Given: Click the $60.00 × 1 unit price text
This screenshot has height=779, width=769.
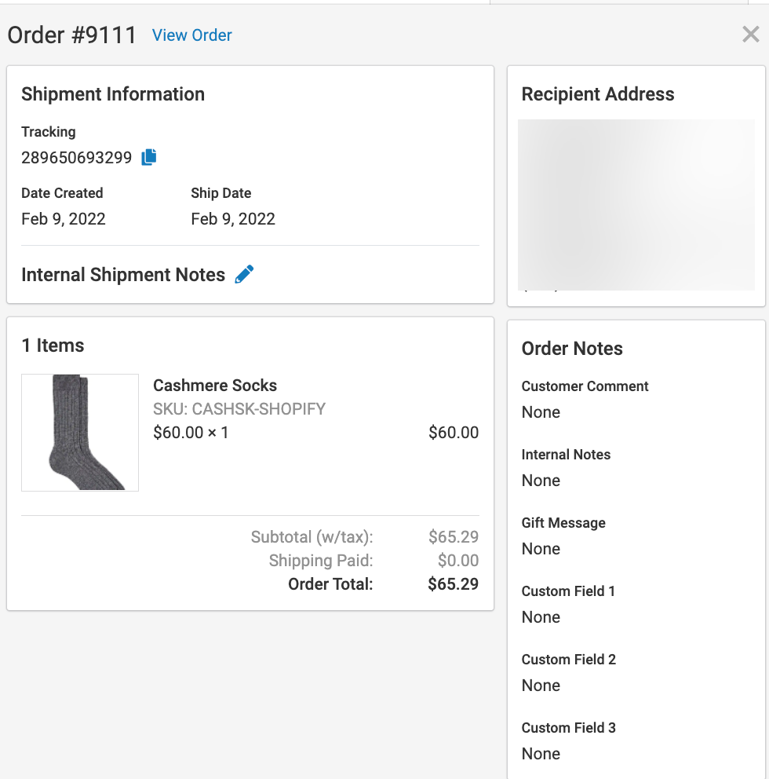Looking at the screenshot, I should (x=191, y=432).
